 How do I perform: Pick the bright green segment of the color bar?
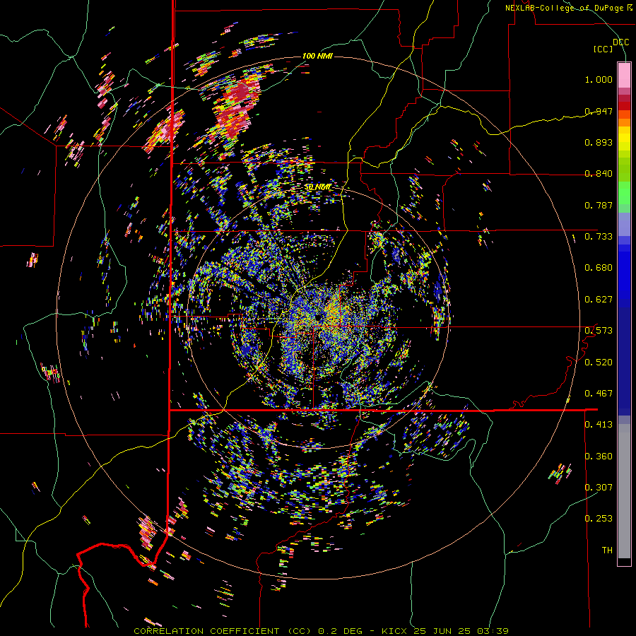point(624,193)
